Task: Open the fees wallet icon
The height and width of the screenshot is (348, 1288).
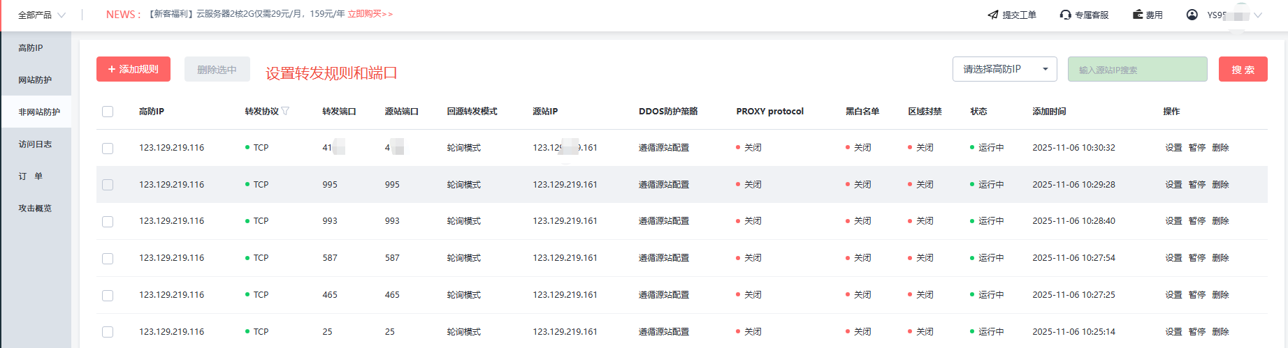Action: (x=1138, y=15)
